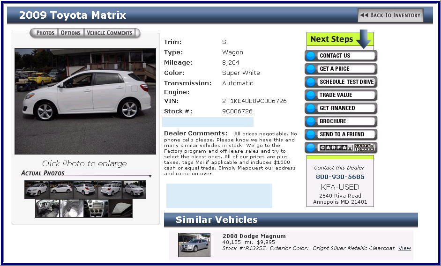441x266 pixels.
Task: Click blue circle icon beside Get A Price
Action: coord(311,69)
